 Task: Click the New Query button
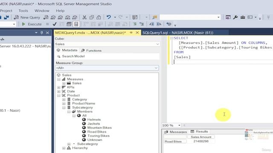(x=27, y=17)
